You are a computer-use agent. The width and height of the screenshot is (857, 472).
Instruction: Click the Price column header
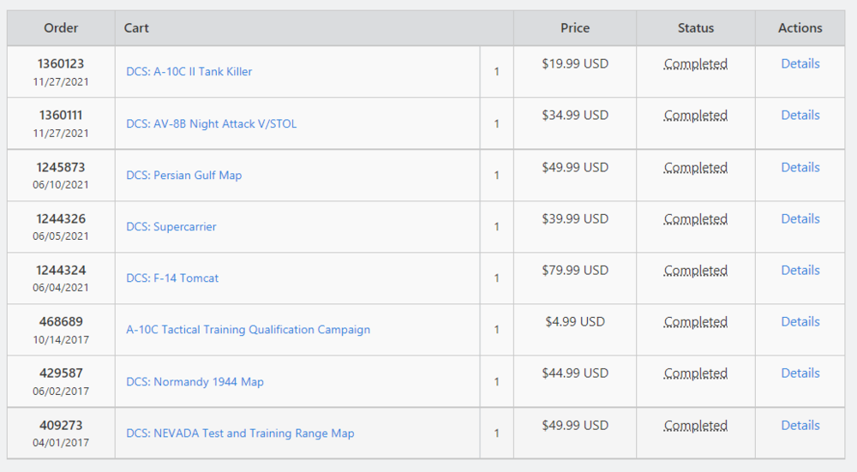[575, 28]
